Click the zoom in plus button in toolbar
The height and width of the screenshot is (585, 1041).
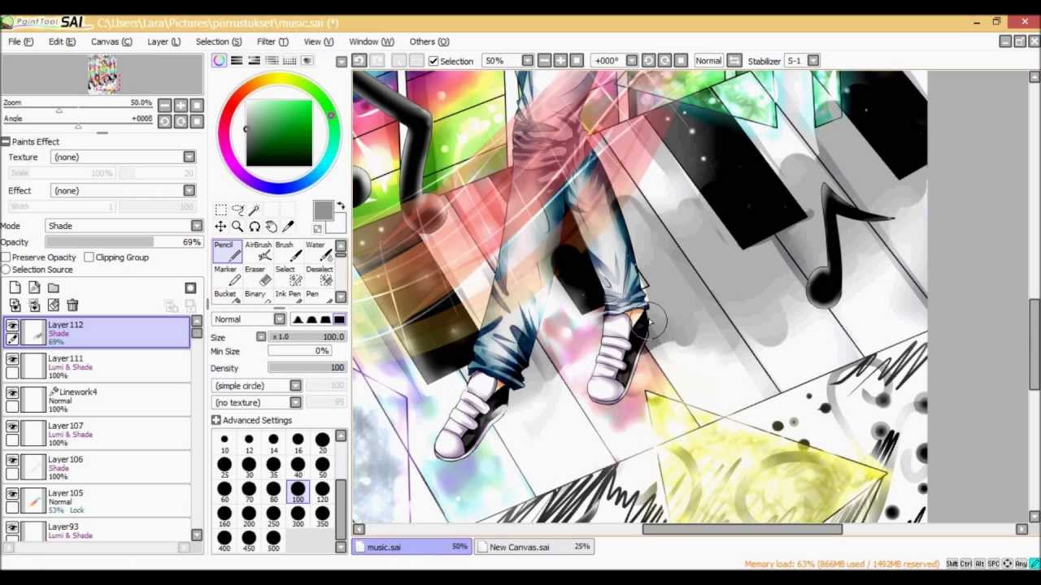(x=560, y=61)
